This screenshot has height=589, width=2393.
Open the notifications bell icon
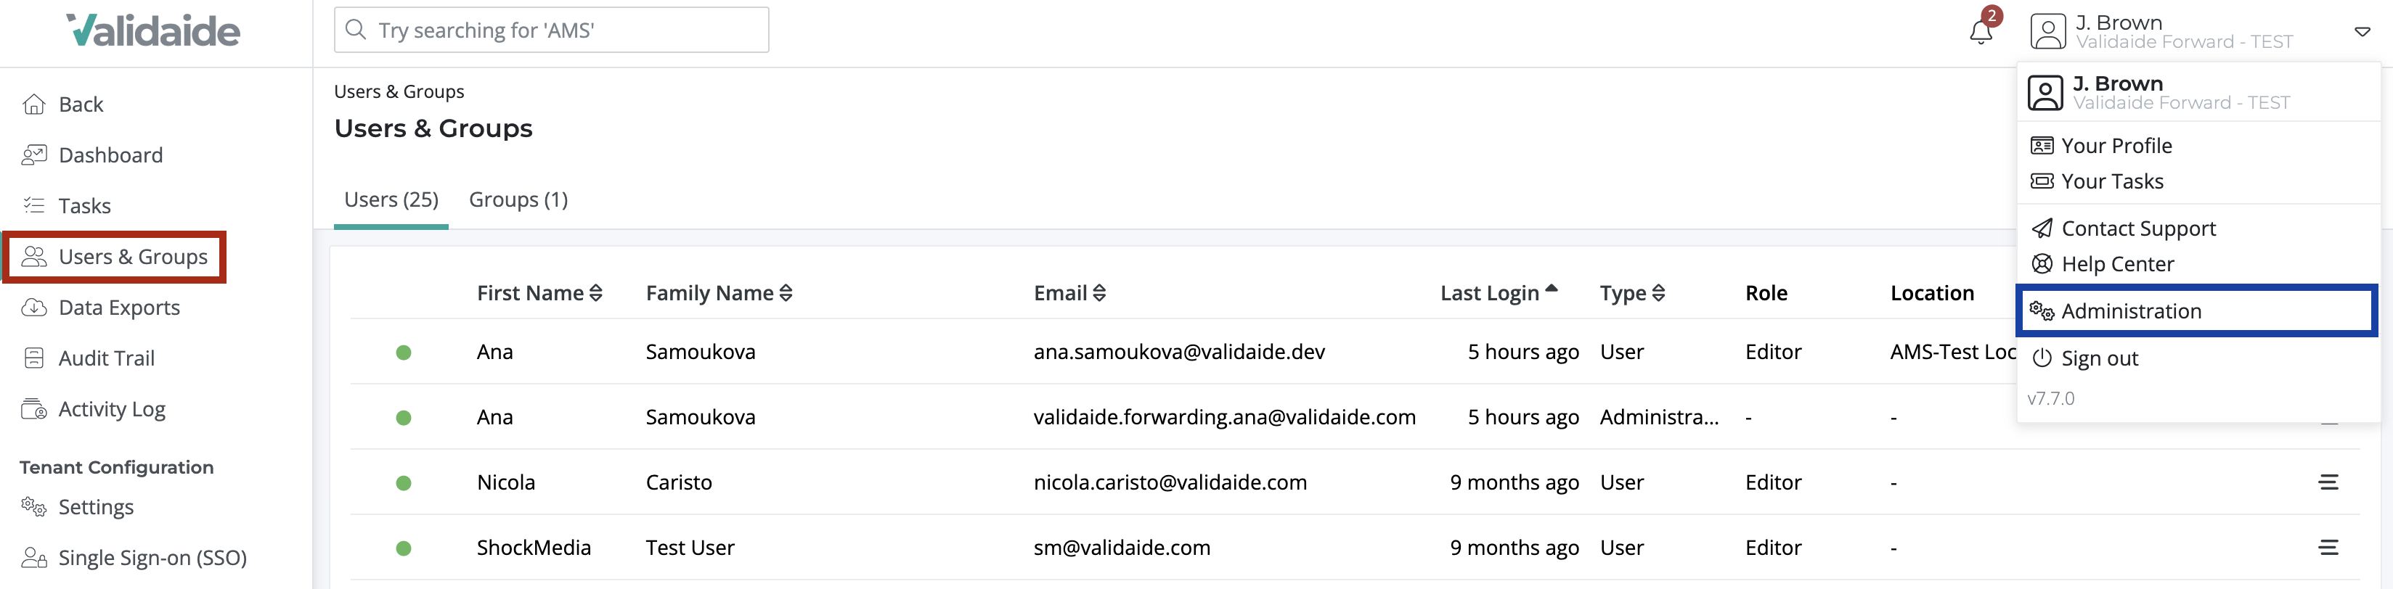point(1980,30)
